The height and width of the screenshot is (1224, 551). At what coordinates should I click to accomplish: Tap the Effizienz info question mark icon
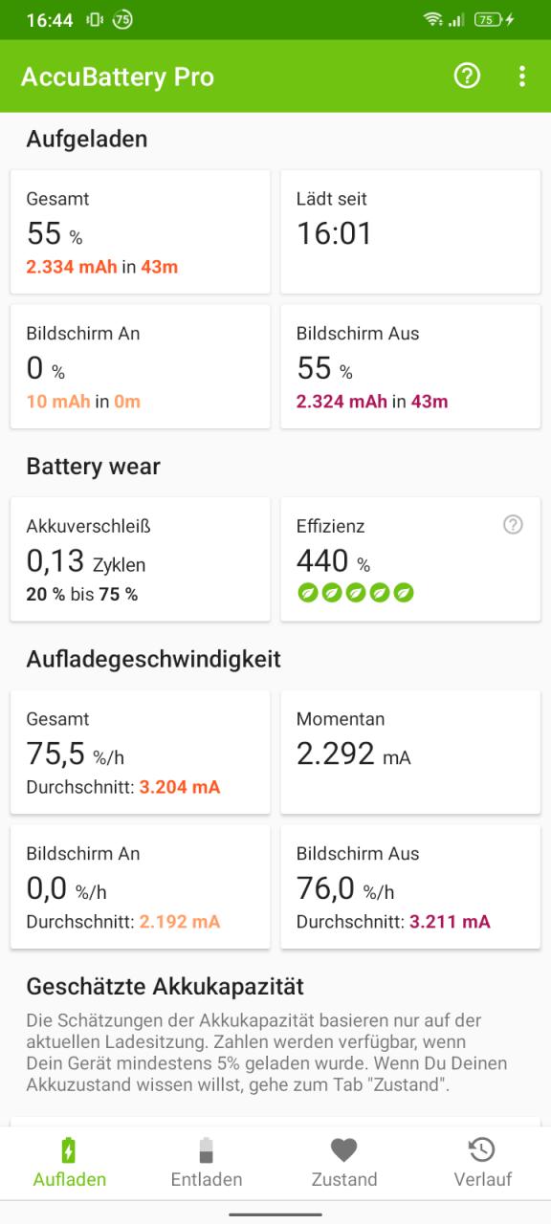tap(514, 524)
